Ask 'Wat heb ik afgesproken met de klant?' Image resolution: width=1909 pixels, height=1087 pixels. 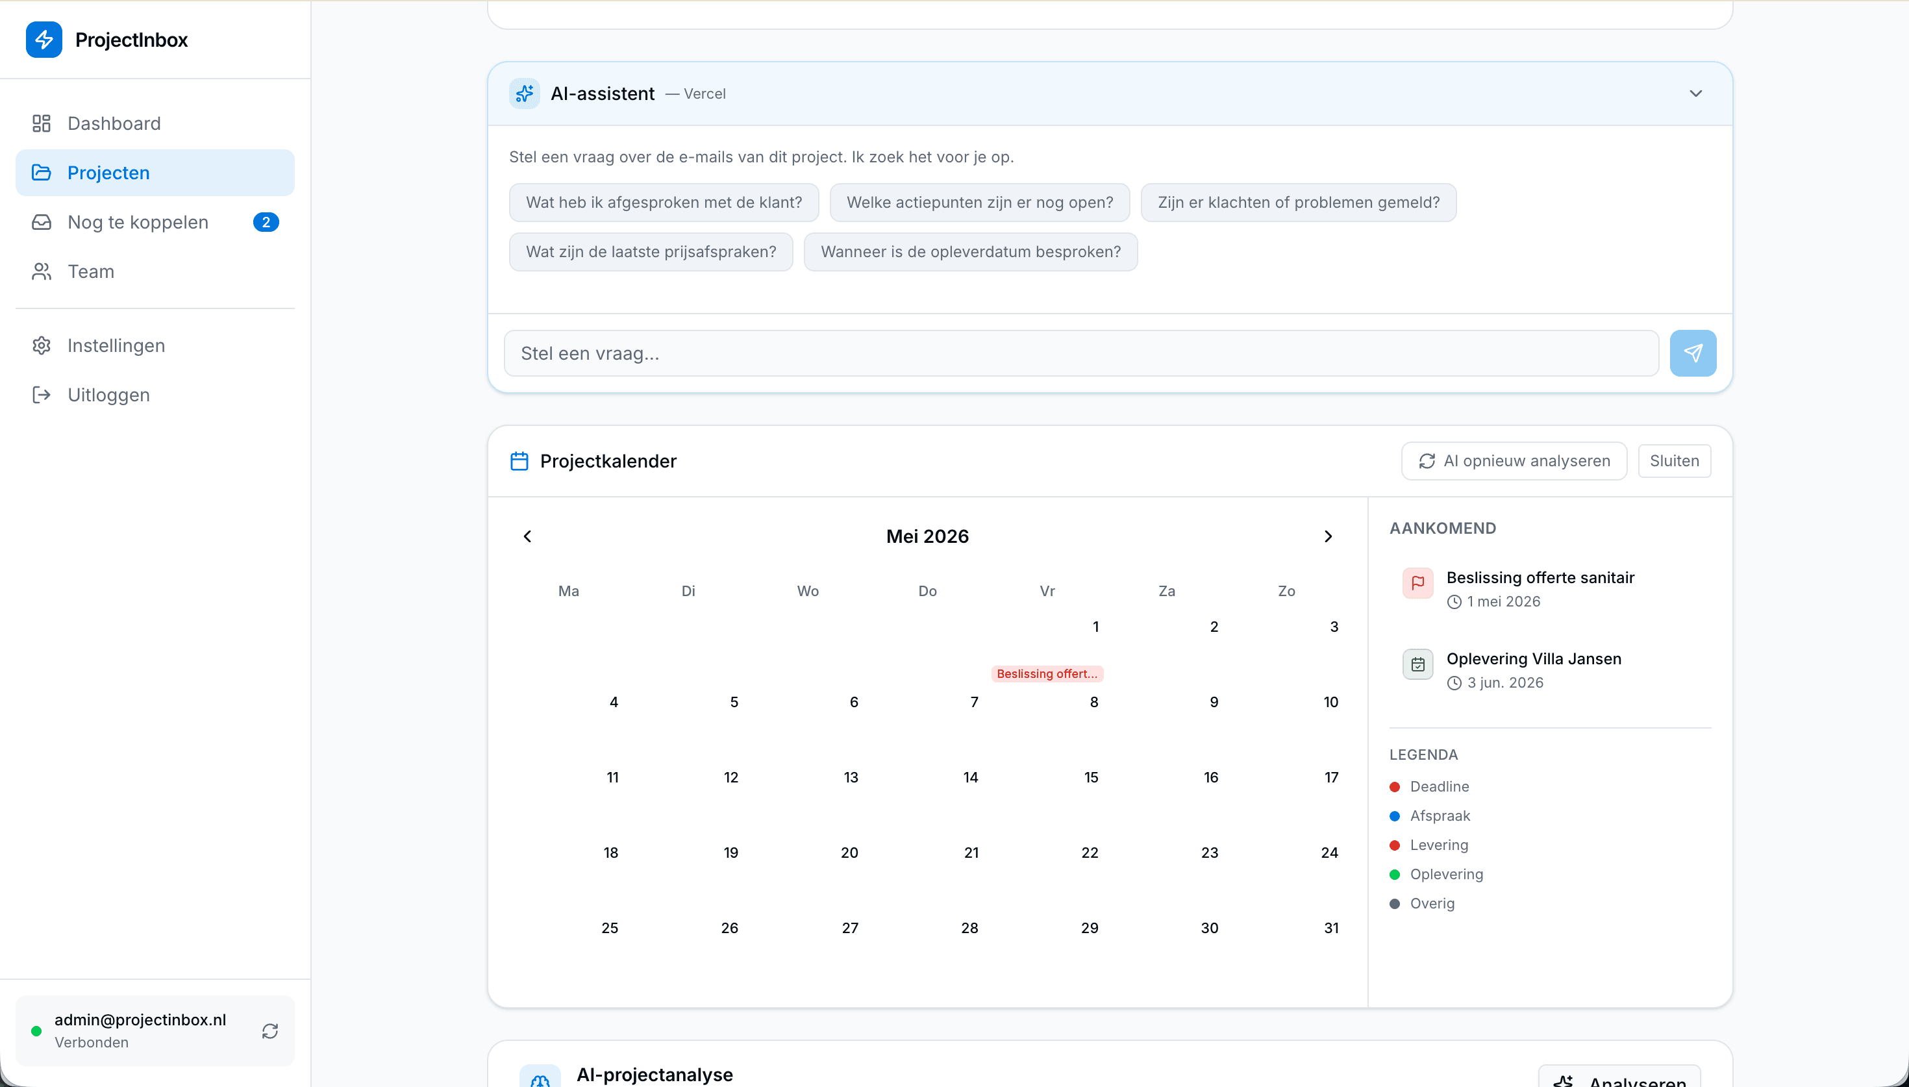pyautogui.click(x=664, y=203)
